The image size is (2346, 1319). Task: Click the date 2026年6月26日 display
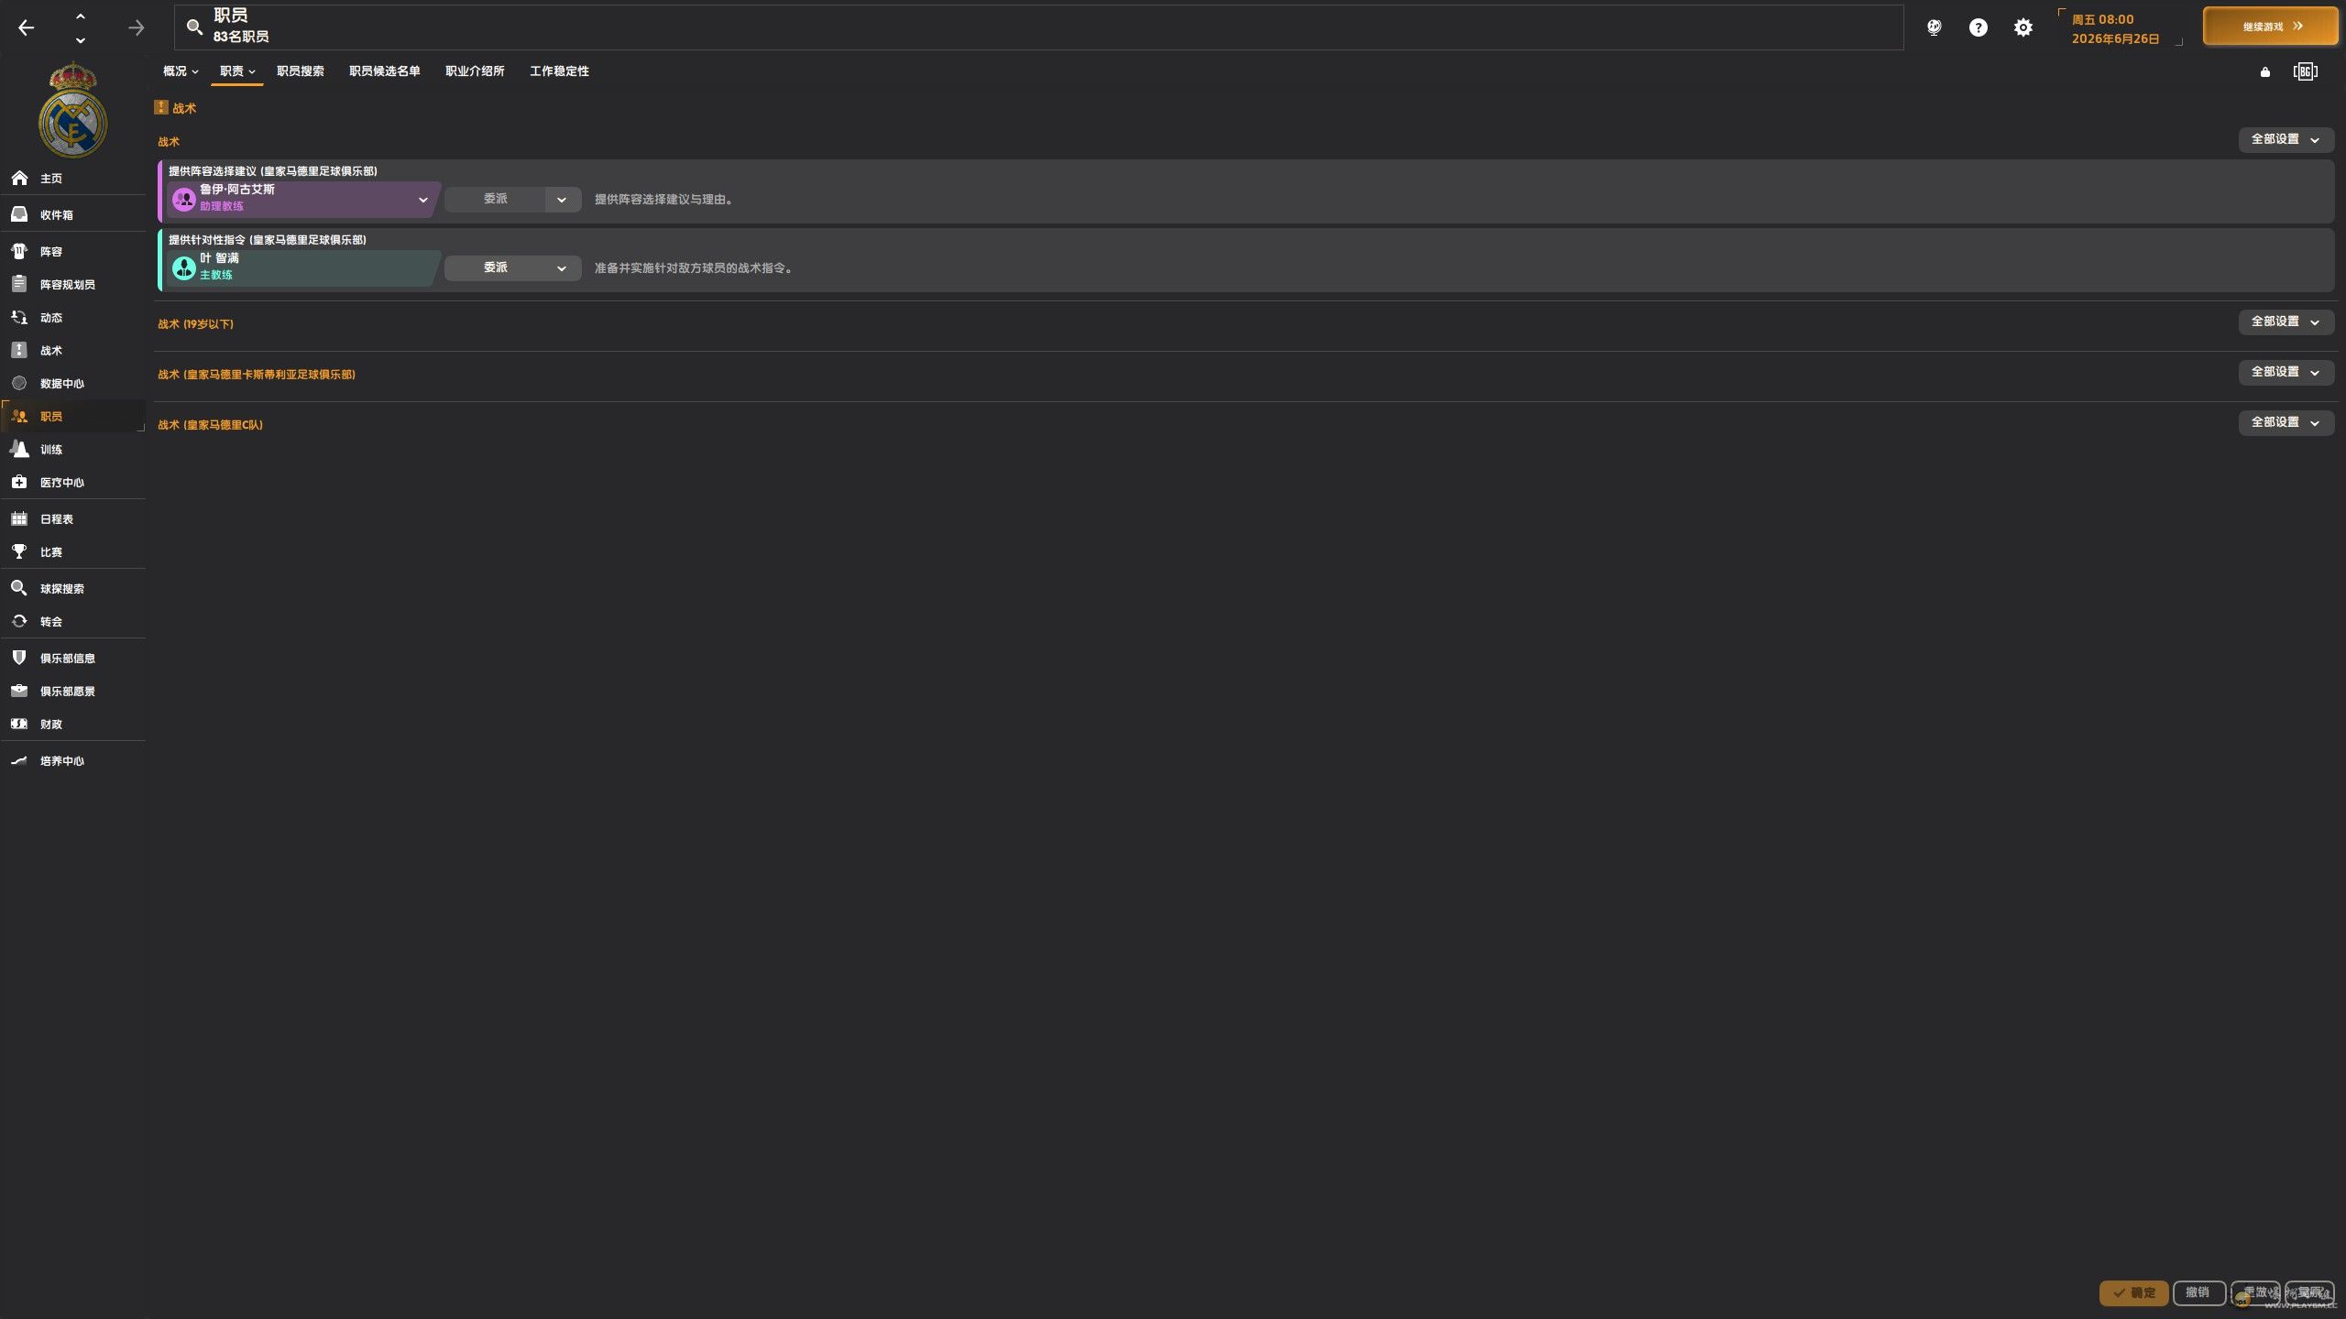pyautogui.click(x=2115, y=39)
